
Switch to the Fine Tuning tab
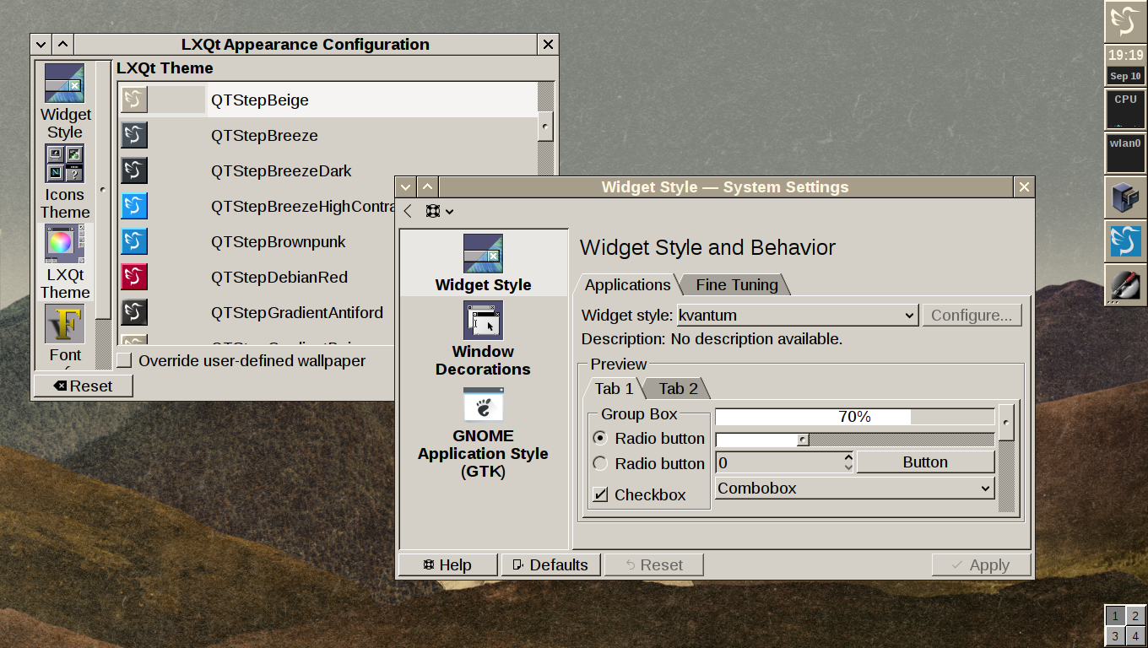click(737, 285)
